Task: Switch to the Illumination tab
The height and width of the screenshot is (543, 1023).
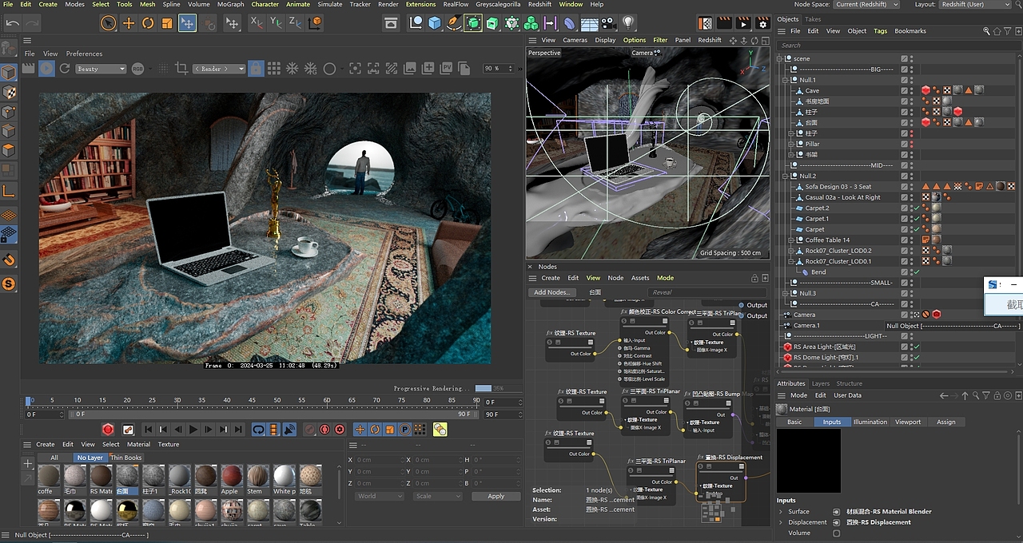Action: [870, 422]
